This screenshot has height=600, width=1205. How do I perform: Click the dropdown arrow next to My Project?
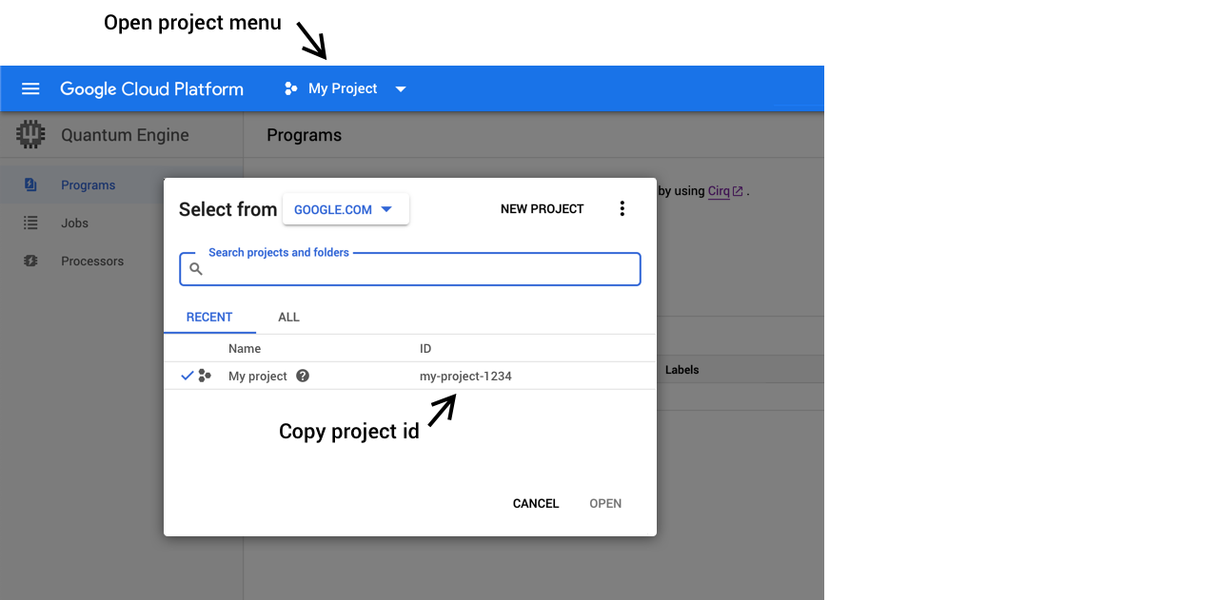401,88
